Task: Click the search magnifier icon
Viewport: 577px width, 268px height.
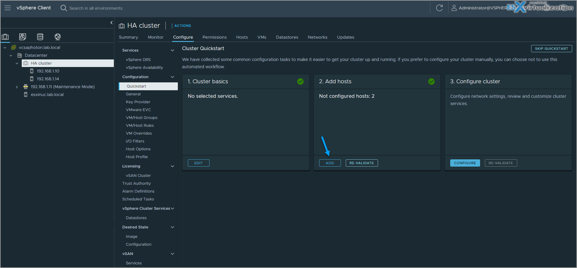Action: click(63, 8)
